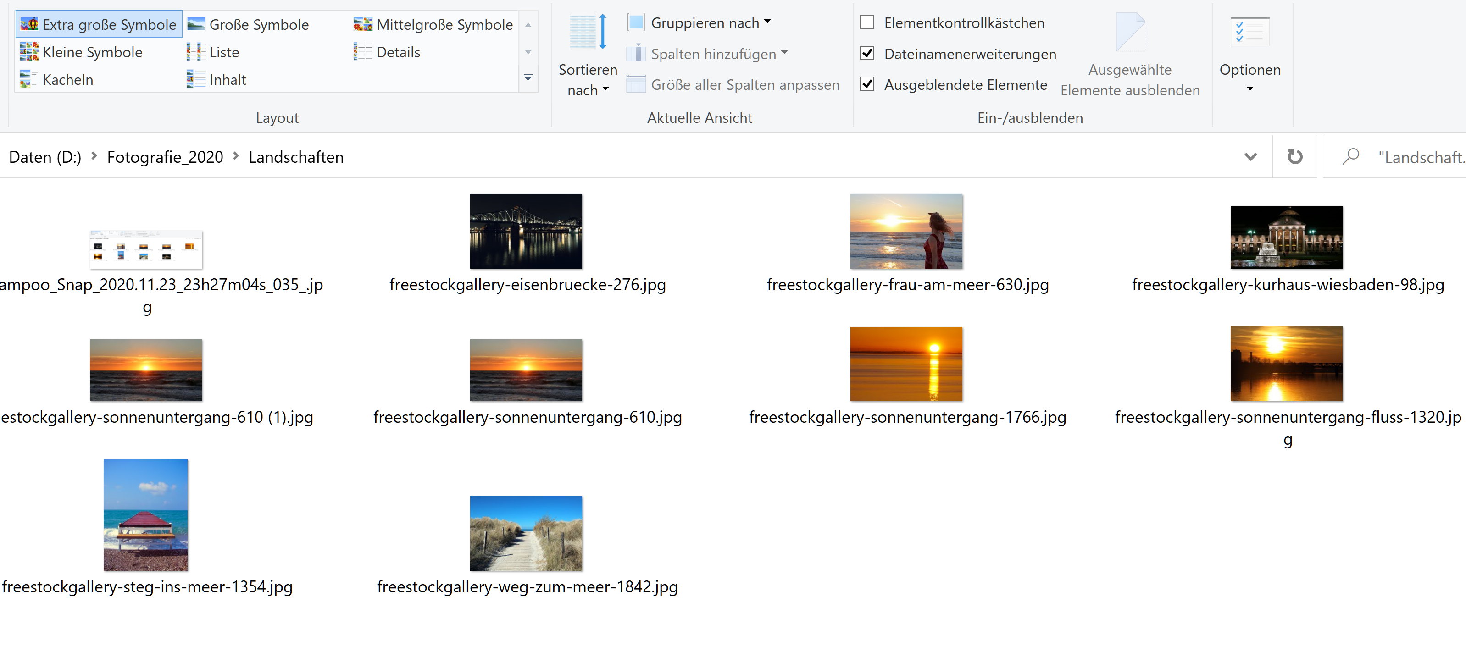Image resolution: width=1466 pixels, height=663 pixels.
Task: Uncheck Ausgeblendete Elemente checkbox
Action: click(867, 84)
